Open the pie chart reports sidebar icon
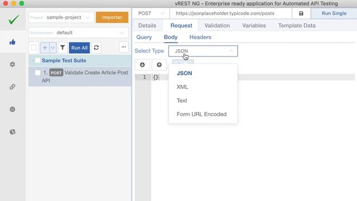 pyautogui.click(x=12, y=132)
